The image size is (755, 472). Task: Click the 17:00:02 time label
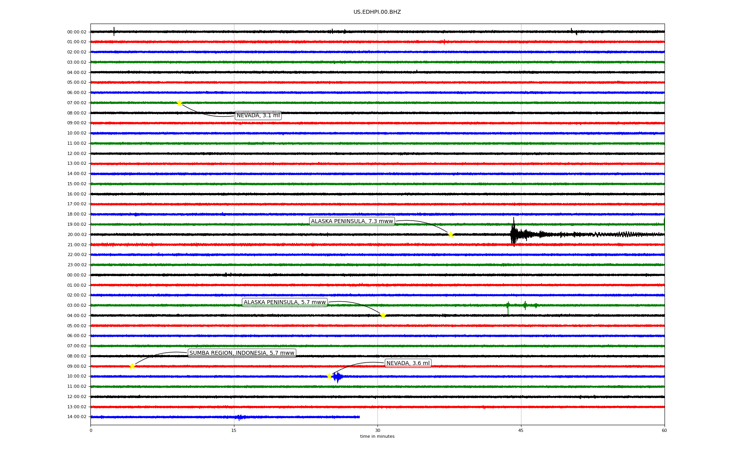coord(77,204)
